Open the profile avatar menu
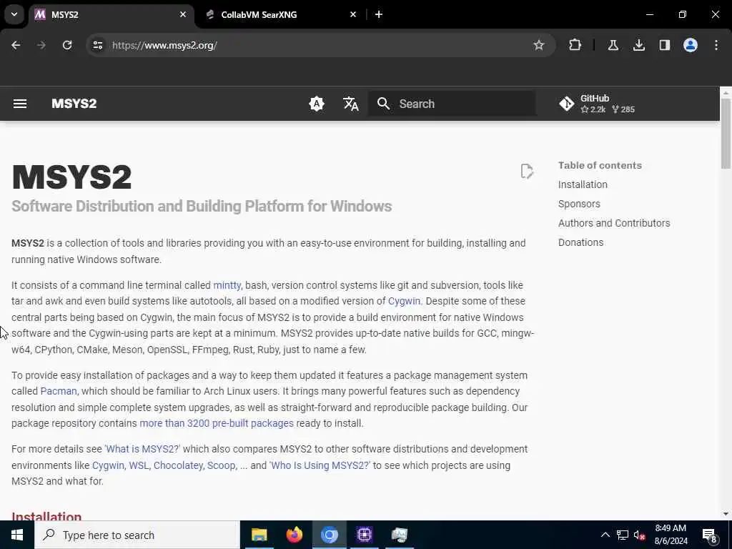Screen dimensions: 732x549 (x=690, y=45)
